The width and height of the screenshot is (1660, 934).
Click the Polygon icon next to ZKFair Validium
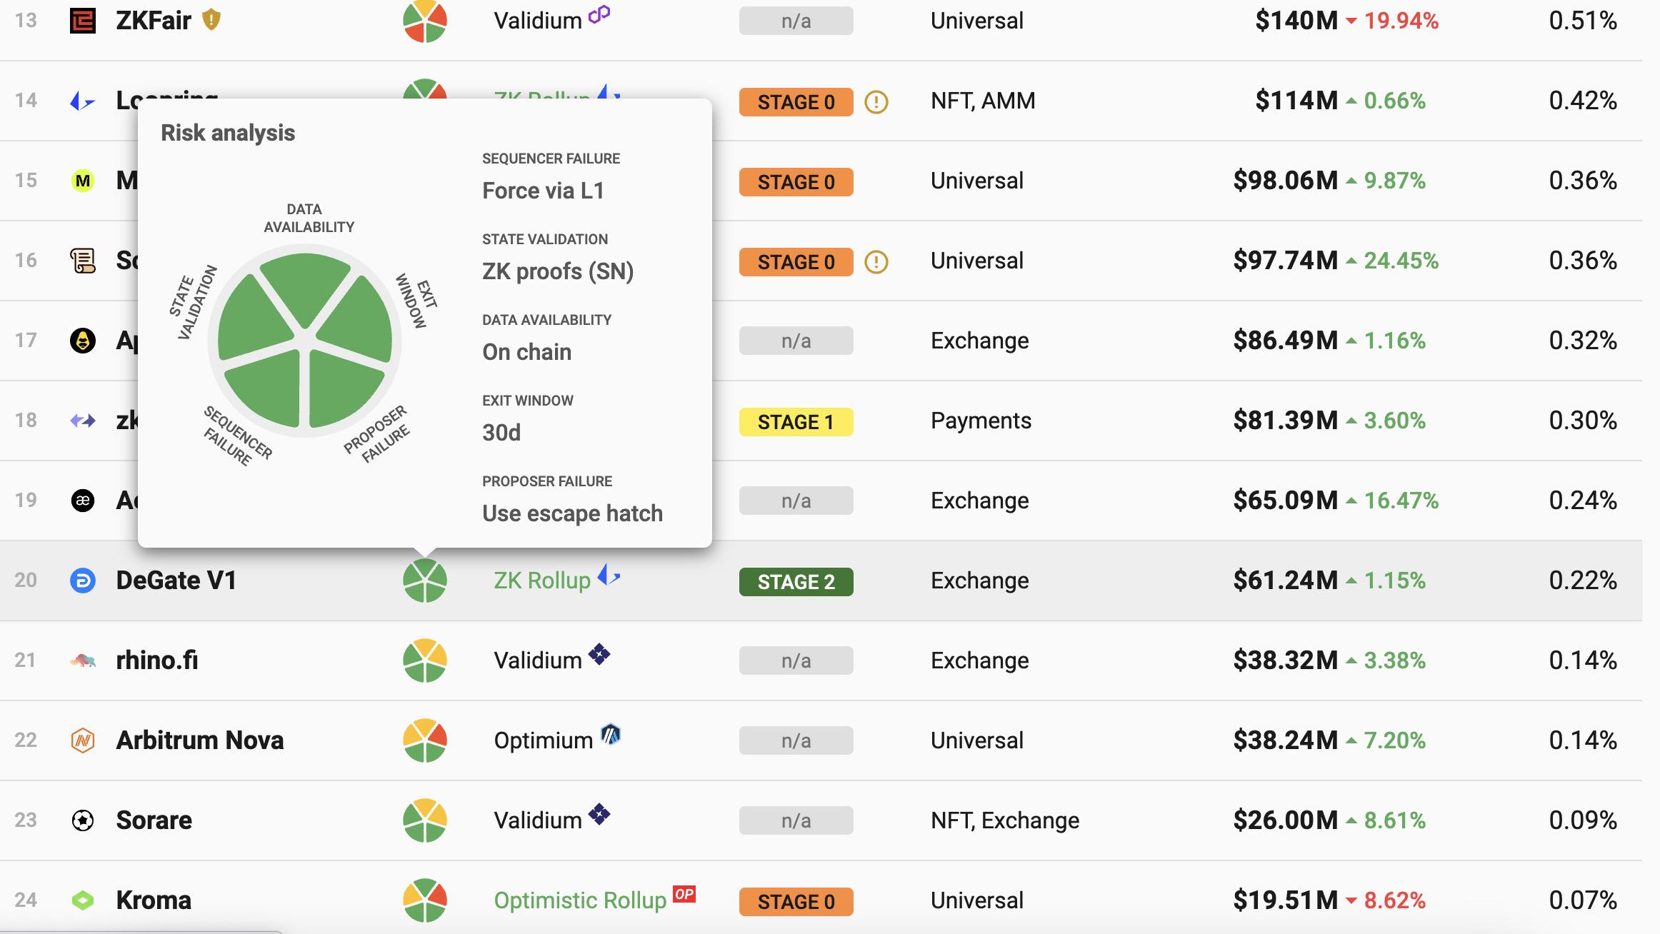(x=599, y=14)
